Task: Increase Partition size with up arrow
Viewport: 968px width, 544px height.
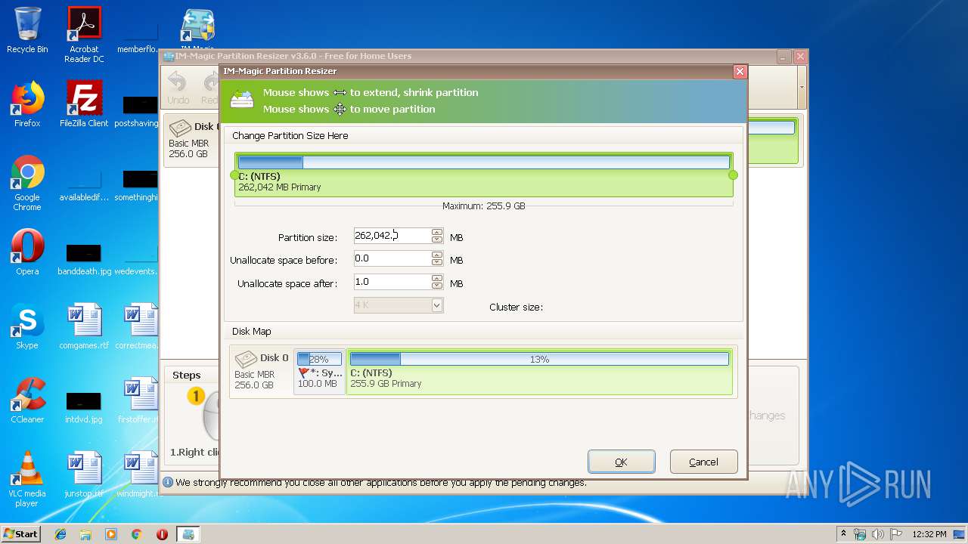Action: pos(437,232)
